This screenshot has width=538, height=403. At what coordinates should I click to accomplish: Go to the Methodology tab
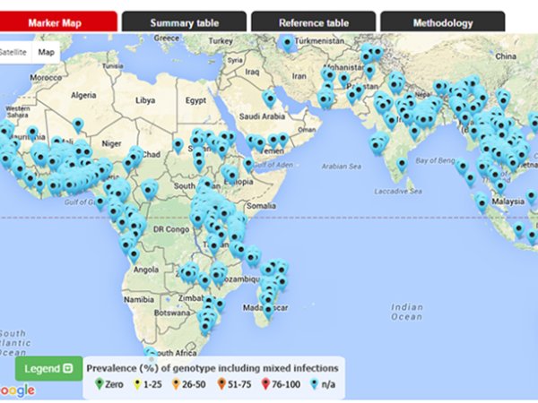pos(443,22)
